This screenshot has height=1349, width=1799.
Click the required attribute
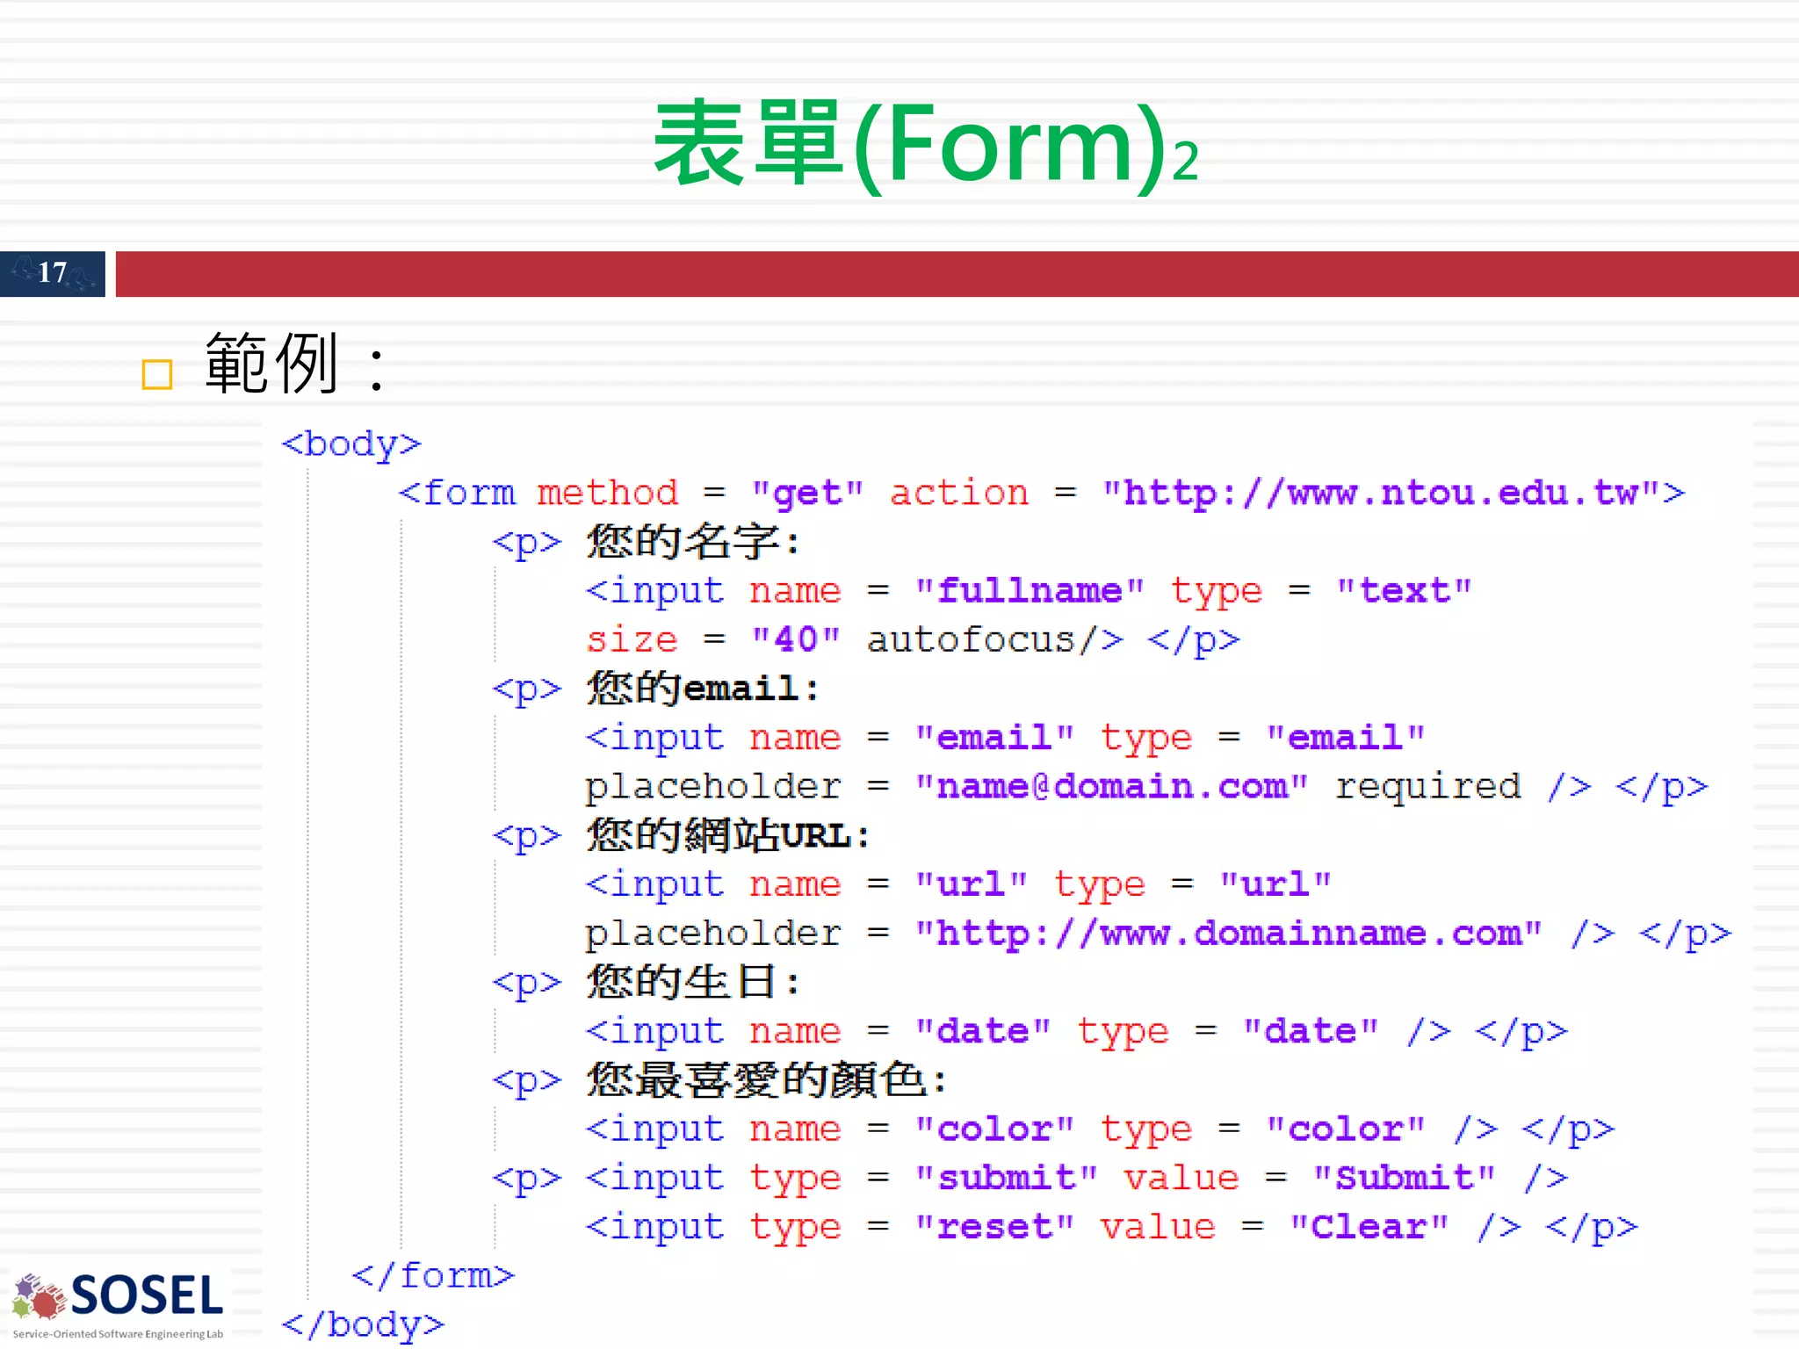[x=1427, y=787]
